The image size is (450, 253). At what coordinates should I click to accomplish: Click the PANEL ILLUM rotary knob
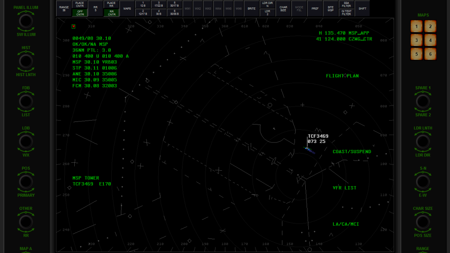(26, 21)
